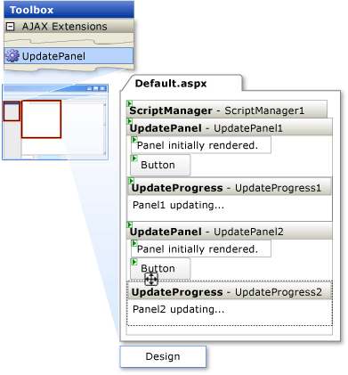348x375 pixels.
Task: Close the small IDE thumbnail window
Action: point(102,88)
